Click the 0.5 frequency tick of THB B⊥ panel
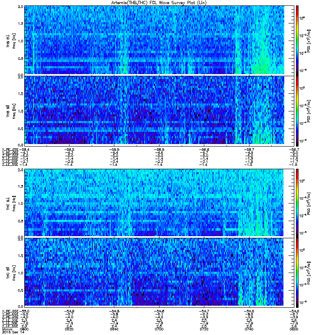 point(21,59)
